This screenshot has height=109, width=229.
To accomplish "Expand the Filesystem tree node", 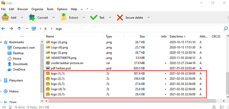I will point(1,81).
